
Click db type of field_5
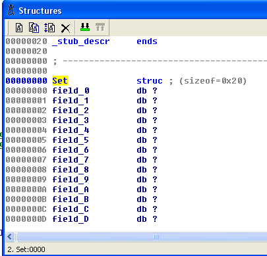(142, 140)
